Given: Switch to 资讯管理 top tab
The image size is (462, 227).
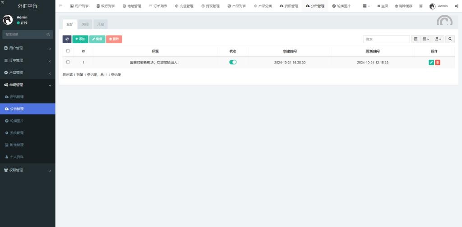Looking at the screenshot, I should 289,6.
